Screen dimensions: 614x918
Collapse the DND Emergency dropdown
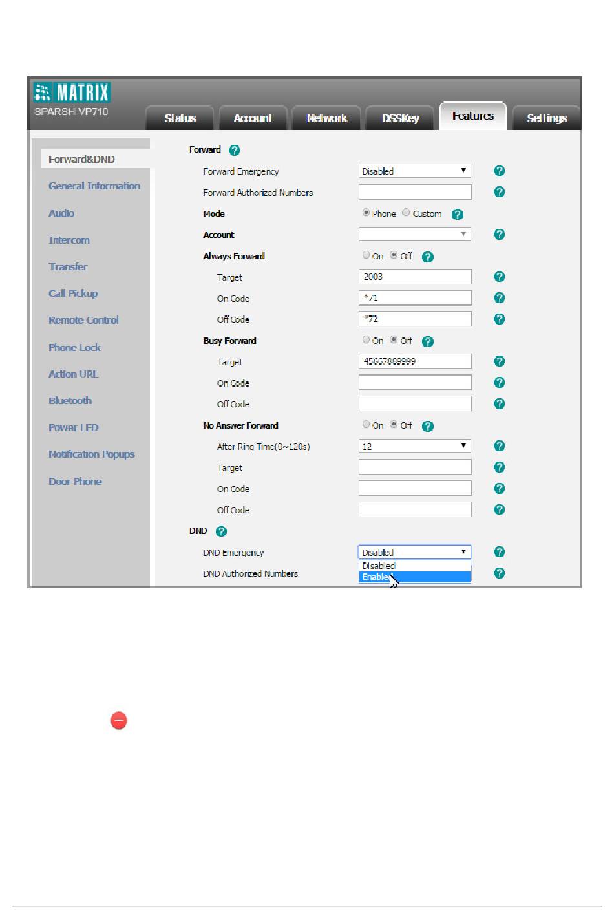(x=415, y=552)
